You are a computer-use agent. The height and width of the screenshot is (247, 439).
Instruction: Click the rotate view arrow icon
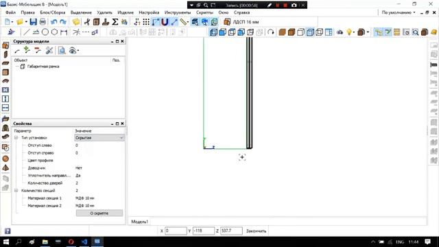(270, 32)
